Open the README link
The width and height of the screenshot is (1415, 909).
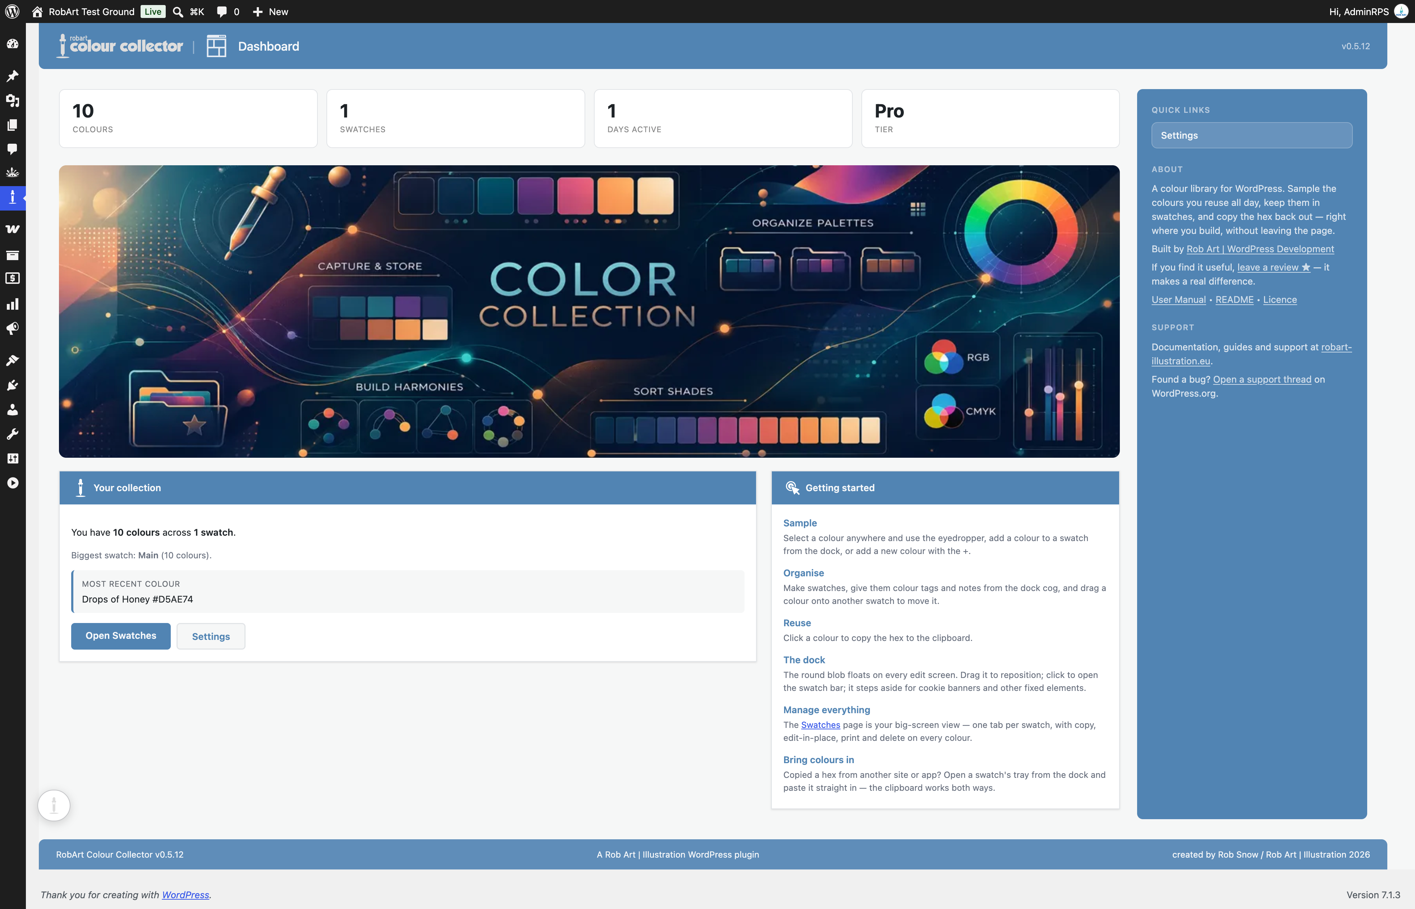point(1234,299)
